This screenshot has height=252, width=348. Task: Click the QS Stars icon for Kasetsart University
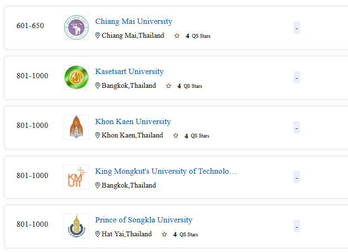coord(168,85)
